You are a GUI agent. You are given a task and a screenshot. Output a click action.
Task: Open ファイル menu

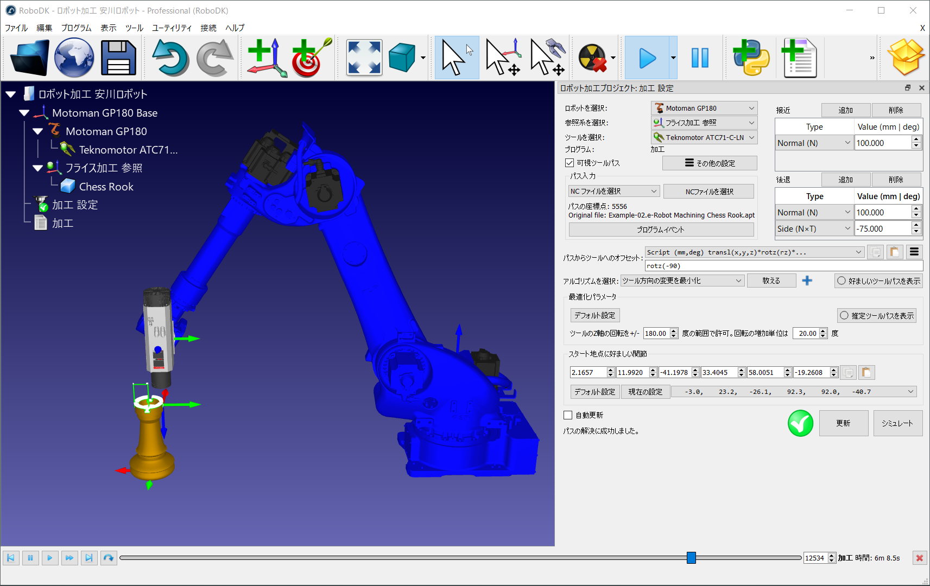(16, 28)
